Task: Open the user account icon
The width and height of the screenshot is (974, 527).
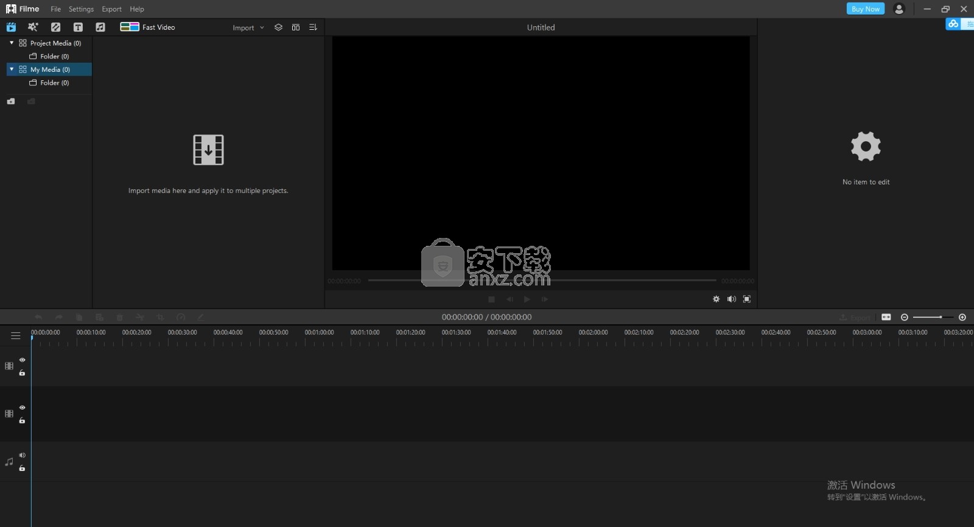Action: tap(899, 9)
